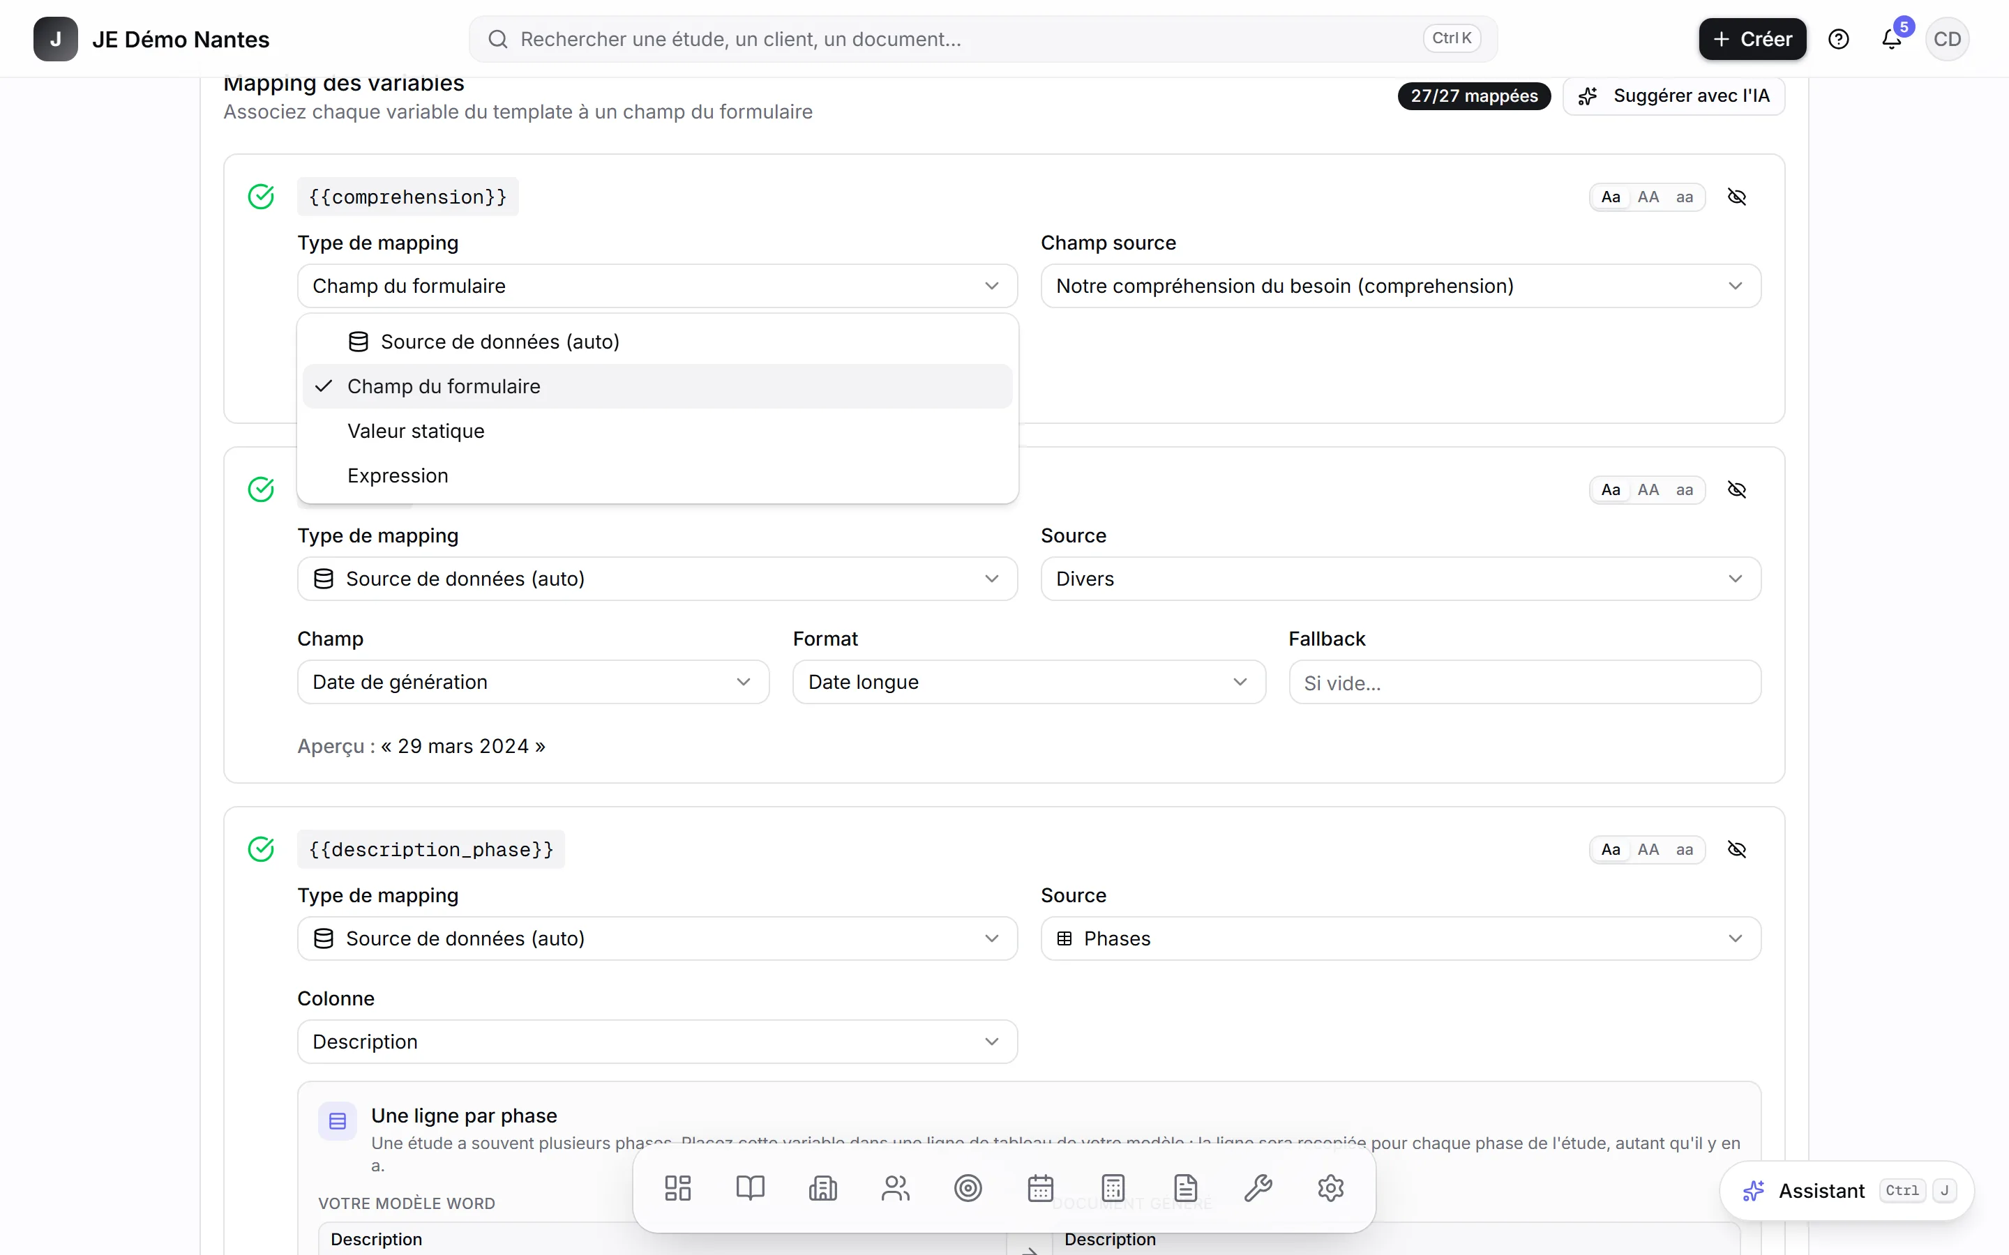
Task: Toggle the eye-off visibility for {{comprehension}}
Action: coord(1737,197)
